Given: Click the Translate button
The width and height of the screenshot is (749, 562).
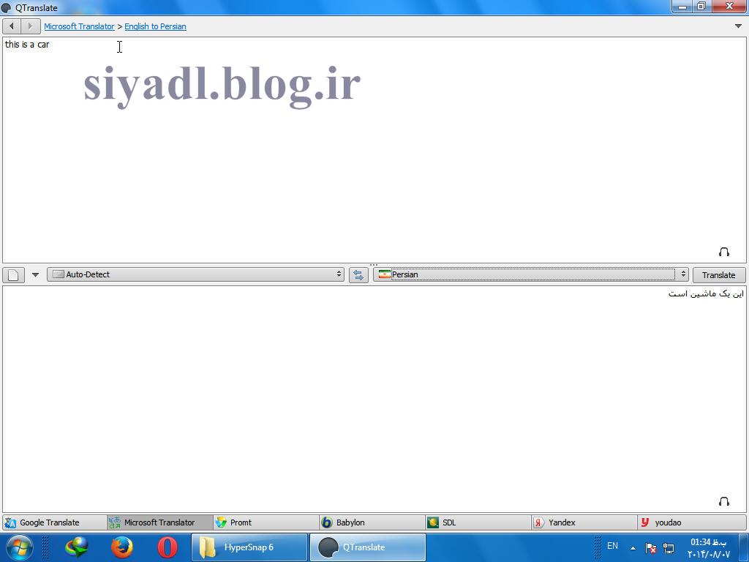Looking at the screenshot, I should pyautogui.click(x=718, y=275).
